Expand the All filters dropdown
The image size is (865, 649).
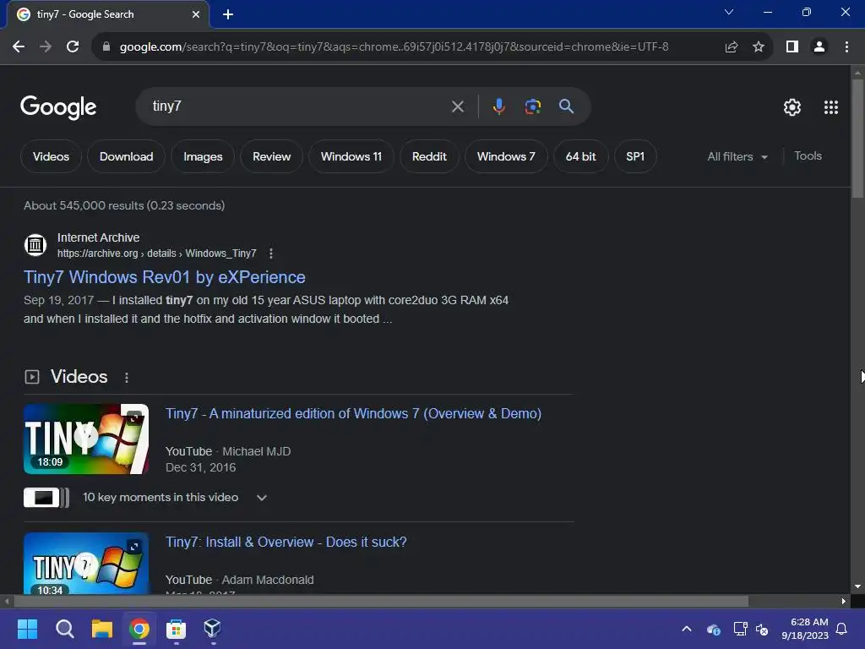point(737,156)
